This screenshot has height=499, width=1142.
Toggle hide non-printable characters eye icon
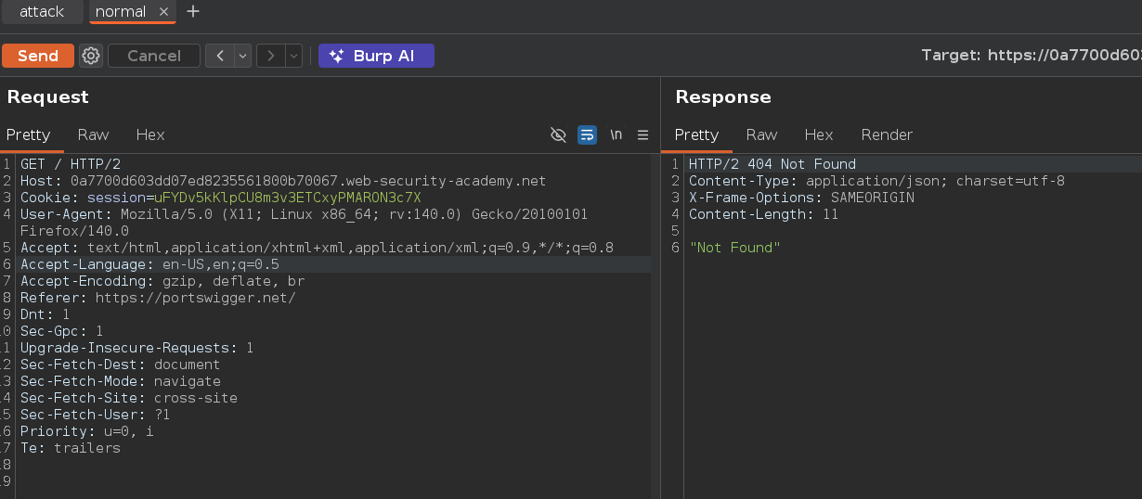(x=558, y=134)
